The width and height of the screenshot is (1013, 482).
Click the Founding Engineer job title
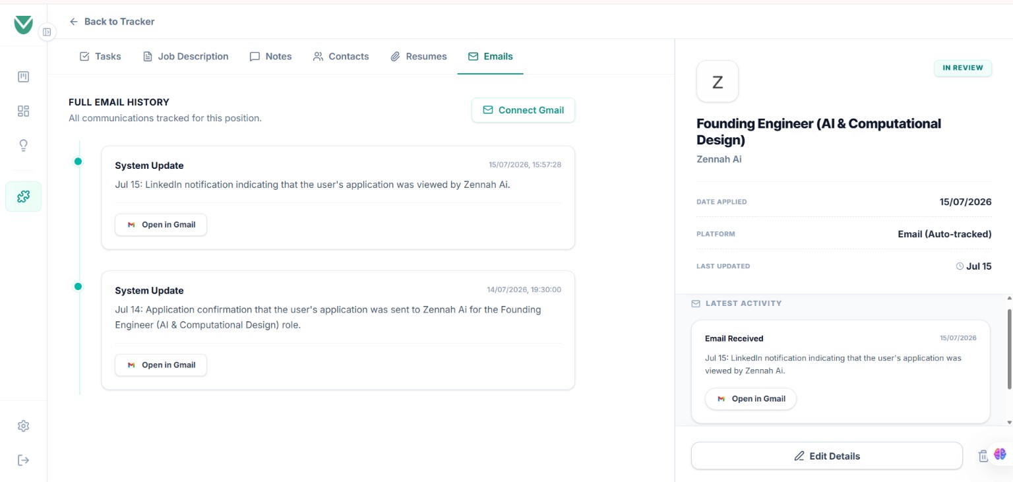coord(818,132)
